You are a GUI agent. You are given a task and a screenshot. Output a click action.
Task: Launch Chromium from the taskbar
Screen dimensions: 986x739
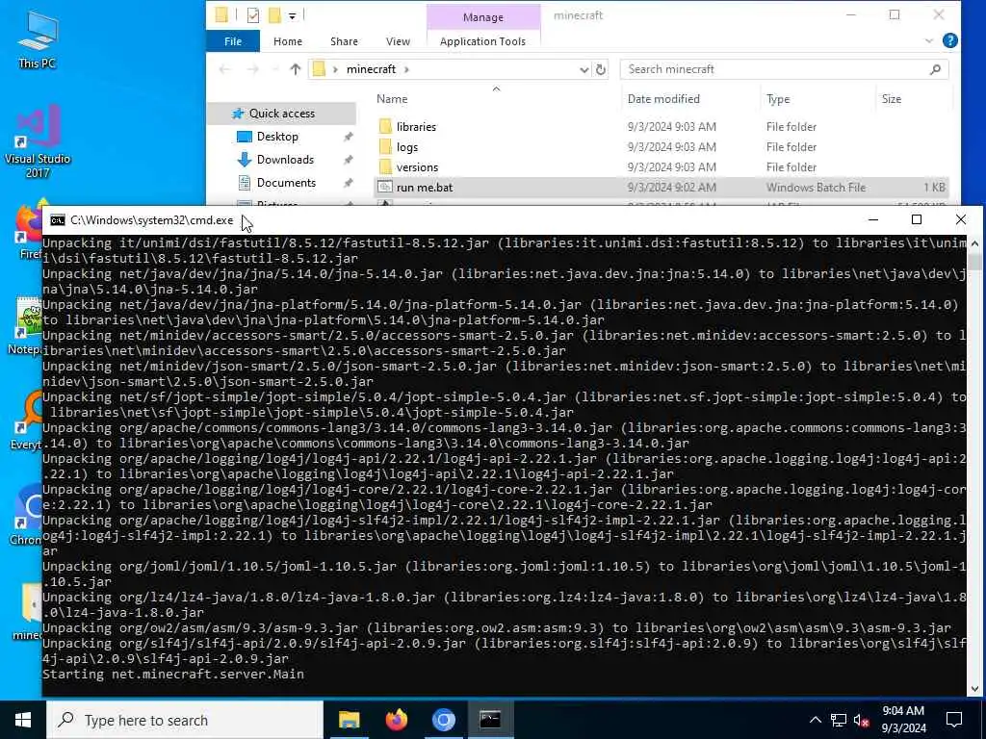(443, 720)
